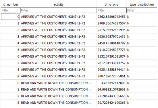The height and width of the screenshot is (108, 158).
Task: Click the activity Filter input box
Action: pyautogui.click(x=58, y=10)
